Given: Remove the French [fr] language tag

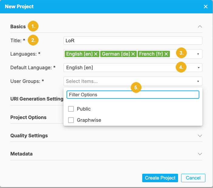Looking at the screenshot, I should click(166, 54).
